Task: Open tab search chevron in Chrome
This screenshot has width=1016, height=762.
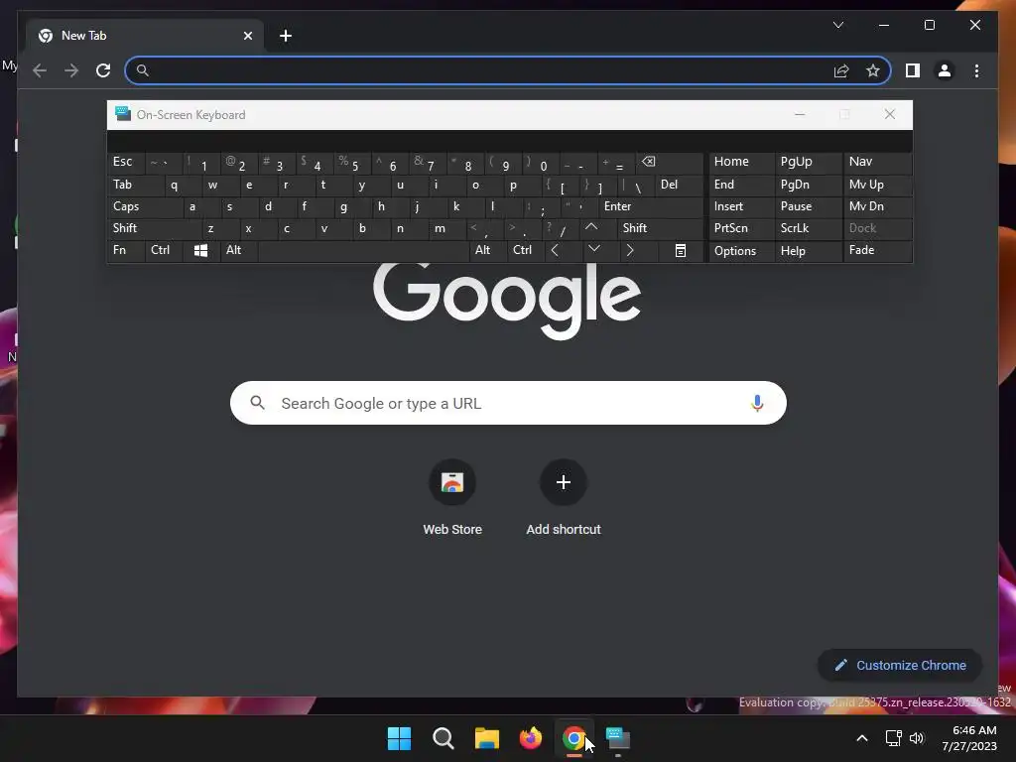Action: point(837,25)
